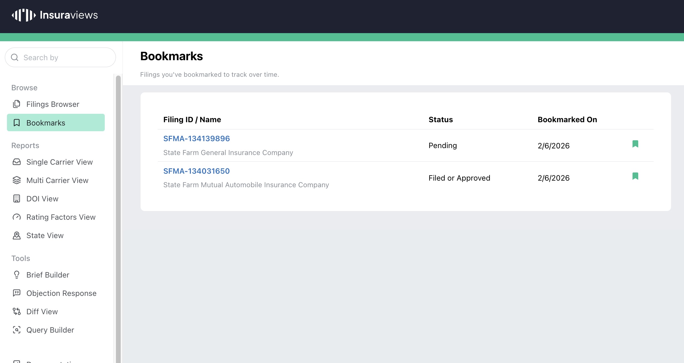The height and width of the screenshot is (363, 684).
Task: Click the Bookmarked On column header
Action: pos(567,120)
